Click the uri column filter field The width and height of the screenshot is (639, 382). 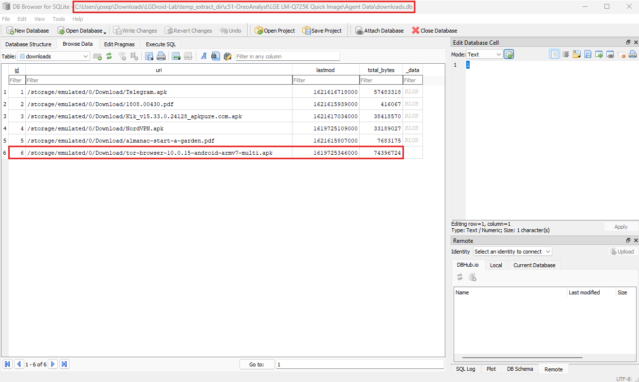(159, 80)
